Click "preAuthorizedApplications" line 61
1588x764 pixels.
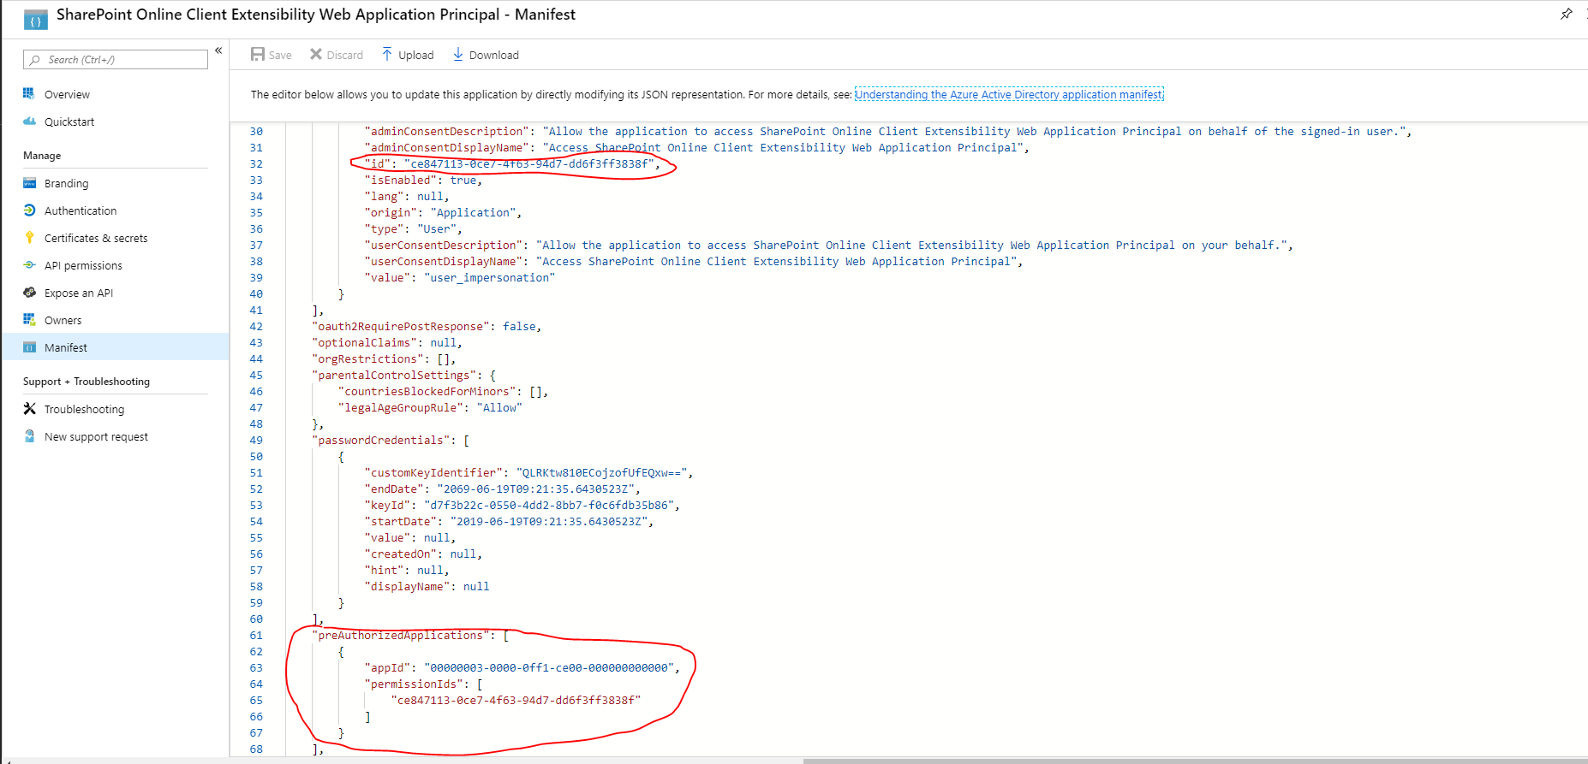pos(410,635)
